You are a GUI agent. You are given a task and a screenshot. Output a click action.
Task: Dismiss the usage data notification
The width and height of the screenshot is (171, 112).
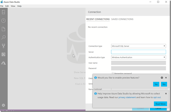tap(166, 93)
